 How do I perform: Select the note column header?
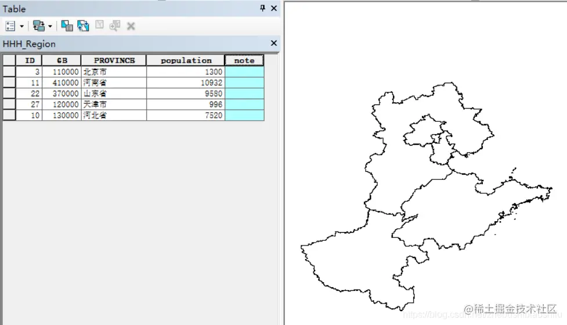[244, 60]
